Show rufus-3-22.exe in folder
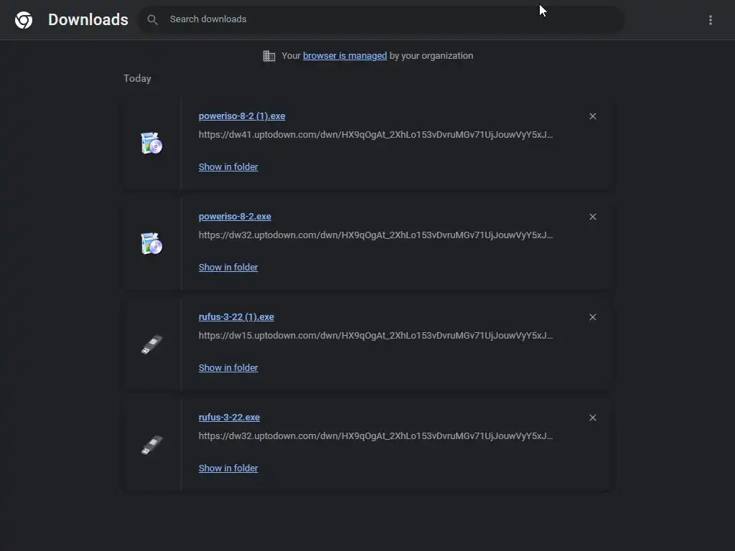 click(228, 468)
